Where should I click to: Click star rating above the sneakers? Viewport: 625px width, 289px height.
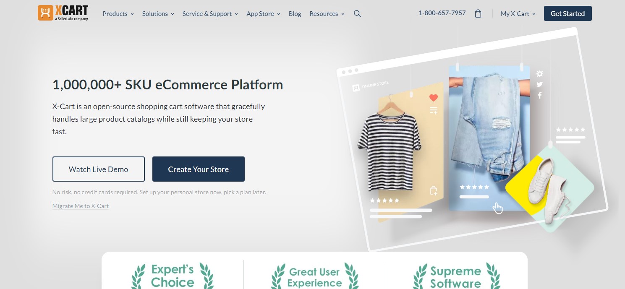pyautogui.click(x=570, y=130)
